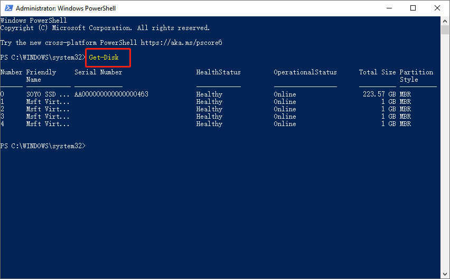Viewport: 450px width, 279px height.
Task: Click the window title 'Administrator: Windows PowerShell'
Action: [65, 8]
